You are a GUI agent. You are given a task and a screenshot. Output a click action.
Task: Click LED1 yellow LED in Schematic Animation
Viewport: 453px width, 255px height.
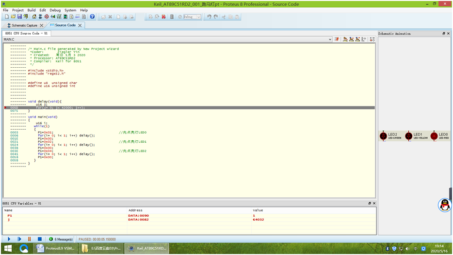pos(409,135)
